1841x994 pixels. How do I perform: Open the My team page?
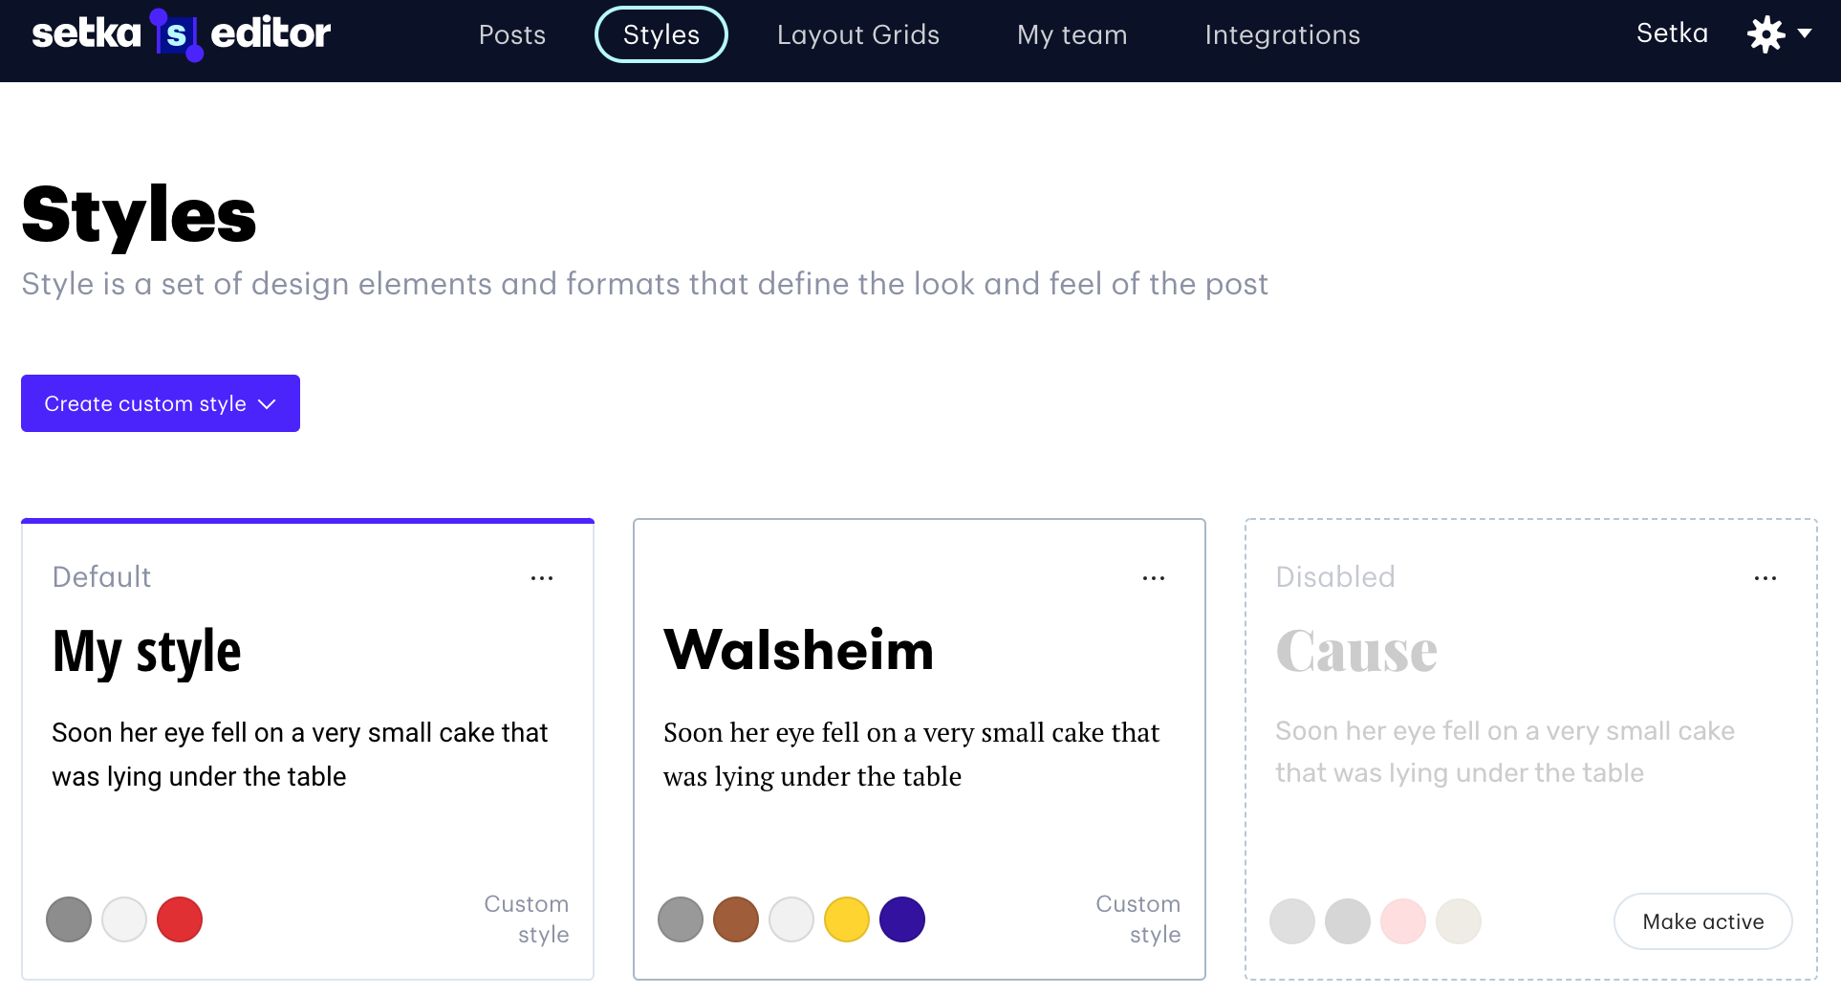pyautogui.click(x=1072, y=34)
